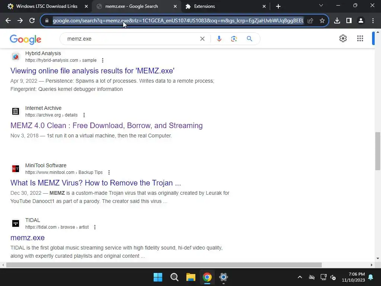Open more options for Hybrid Analysis result
This screenshot has height=286, width=381.
pyautogui.click(x=103, y=60)
